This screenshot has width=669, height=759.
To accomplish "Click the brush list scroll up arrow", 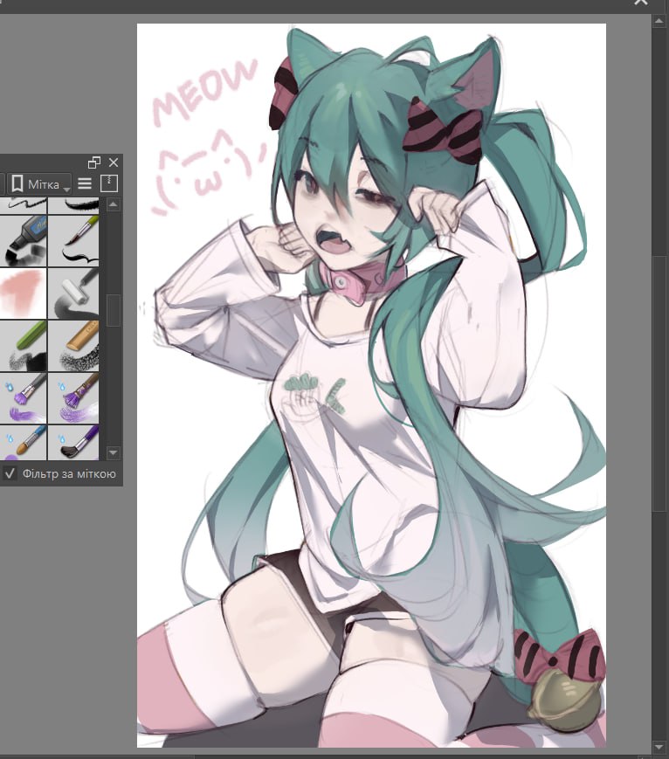I will [x=113, y=204].
